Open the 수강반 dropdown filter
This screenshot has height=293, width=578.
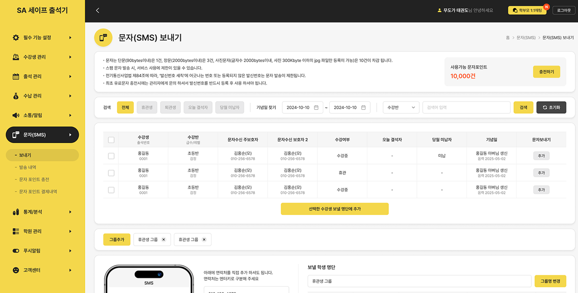coord(401,107)
